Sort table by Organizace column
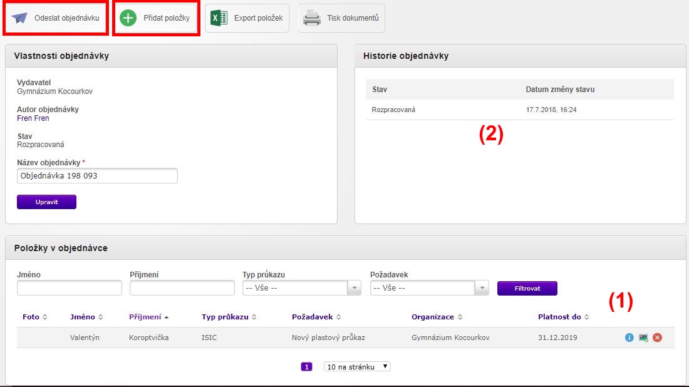Screen dimensions: 689x387 [437, 317]
